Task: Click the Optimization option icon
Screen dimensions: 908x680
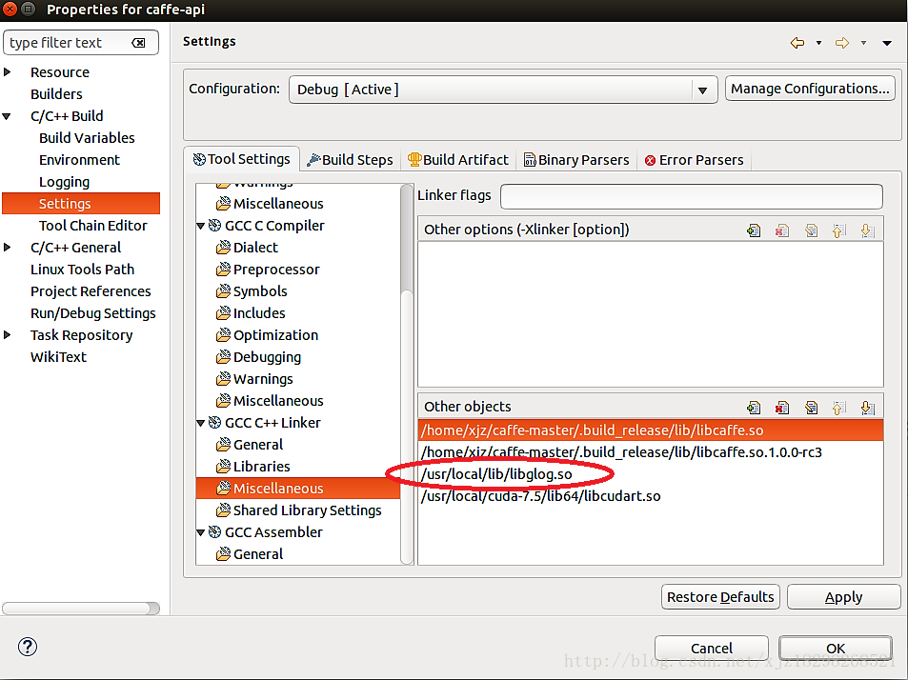Action: (x=223, y=335)
